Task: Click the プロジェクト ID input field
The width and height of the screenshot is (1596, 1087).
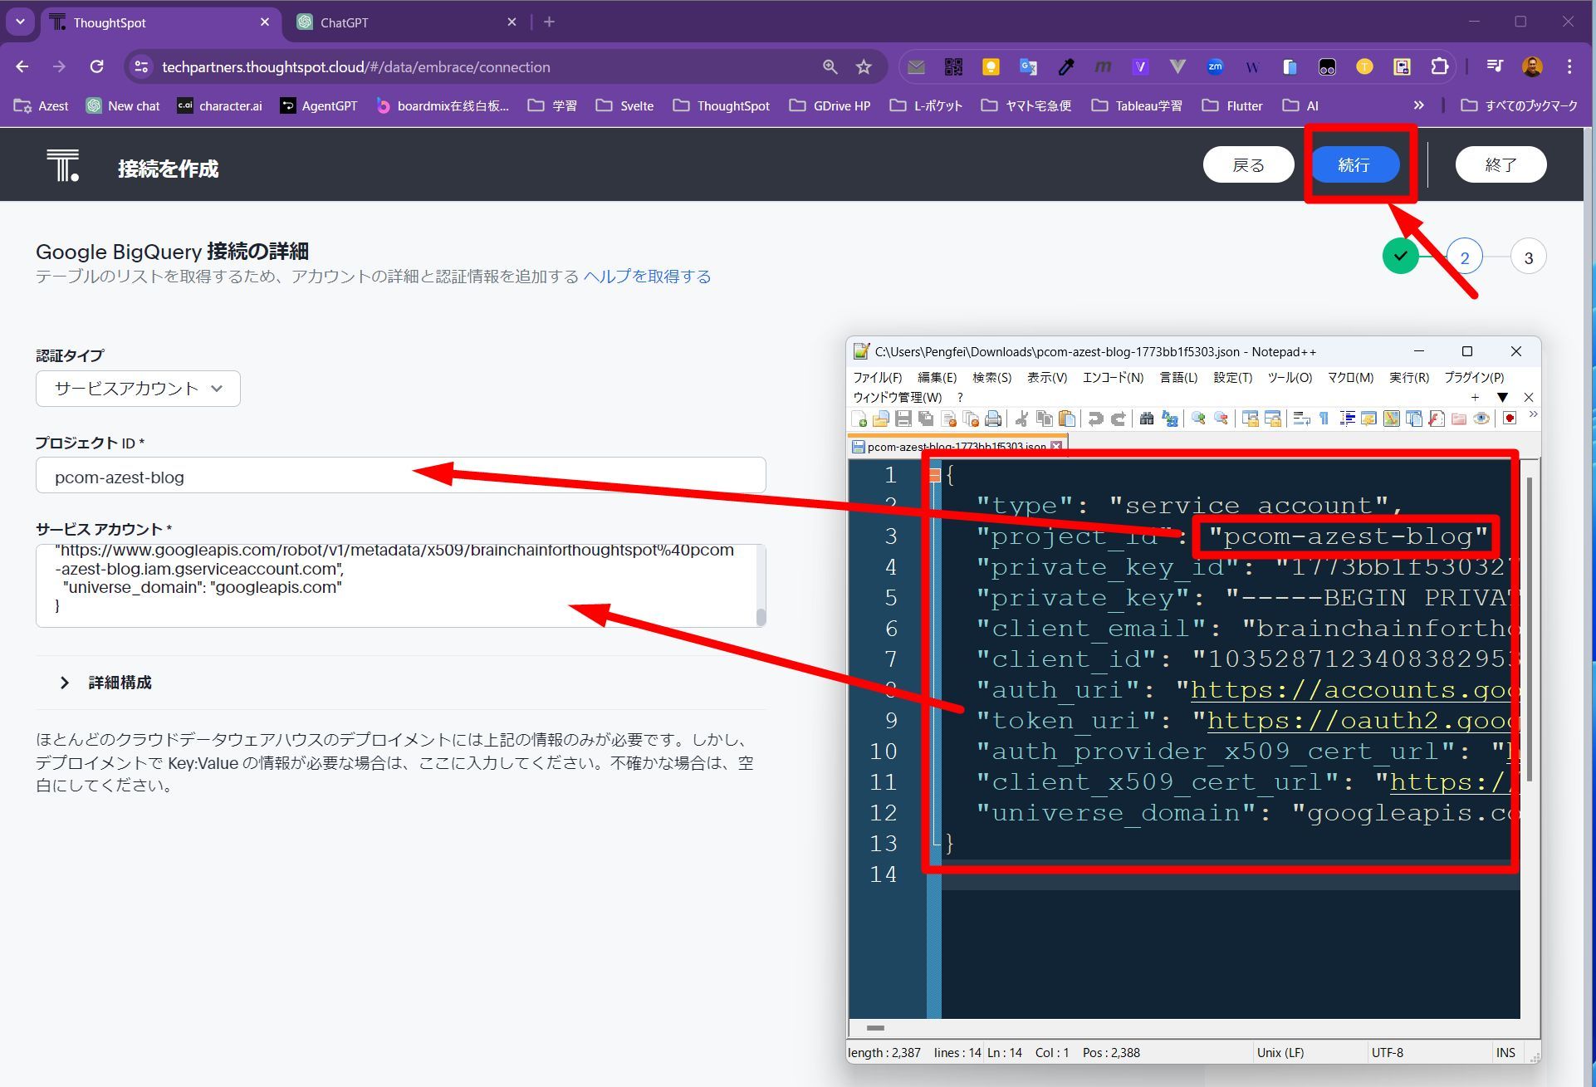Action: click(400, 476)
